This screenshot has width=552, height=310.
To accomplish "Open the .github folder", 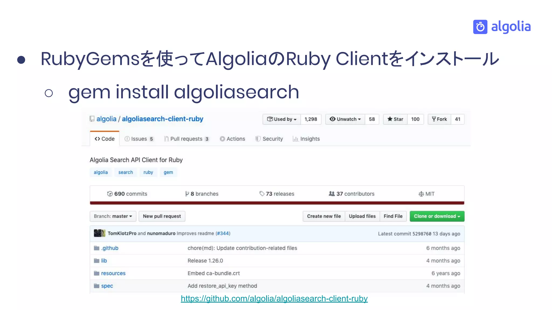I will 110,248.
